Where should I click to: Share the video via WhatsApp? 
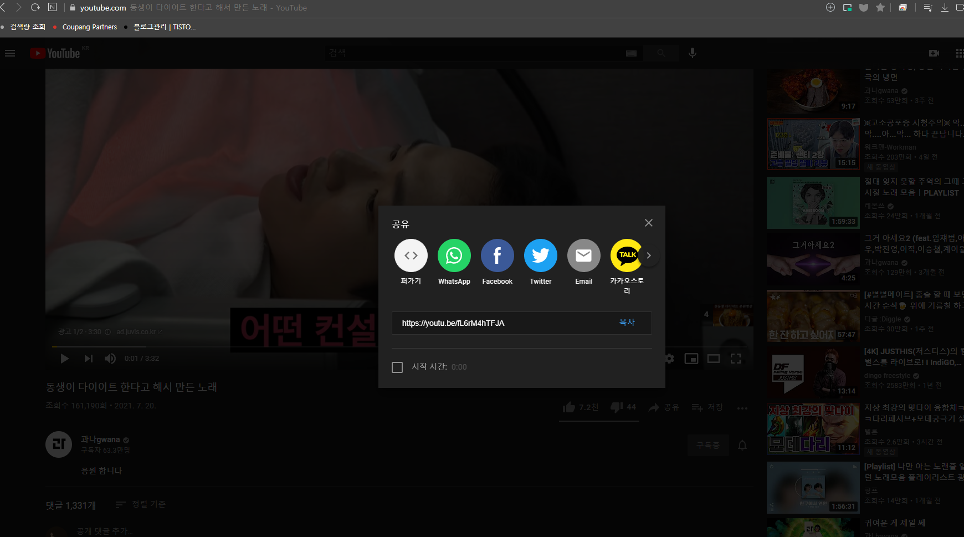(454, 255)
